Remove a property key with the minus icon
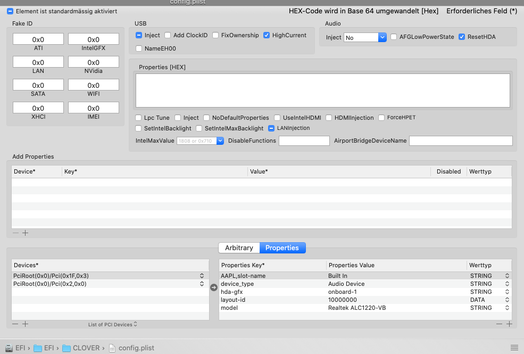 500,324
